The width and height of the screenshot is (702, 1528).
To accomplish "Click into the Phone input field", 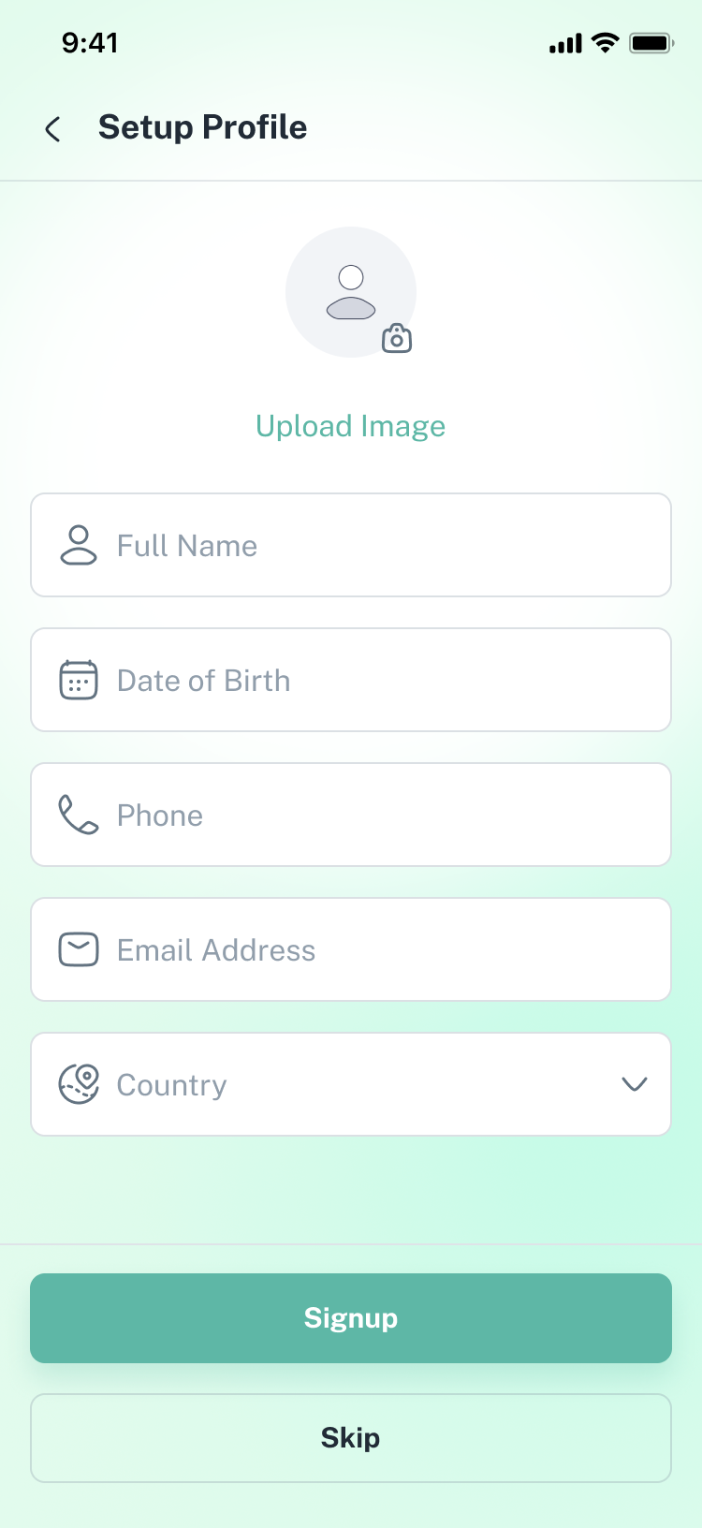I will 374,815.
